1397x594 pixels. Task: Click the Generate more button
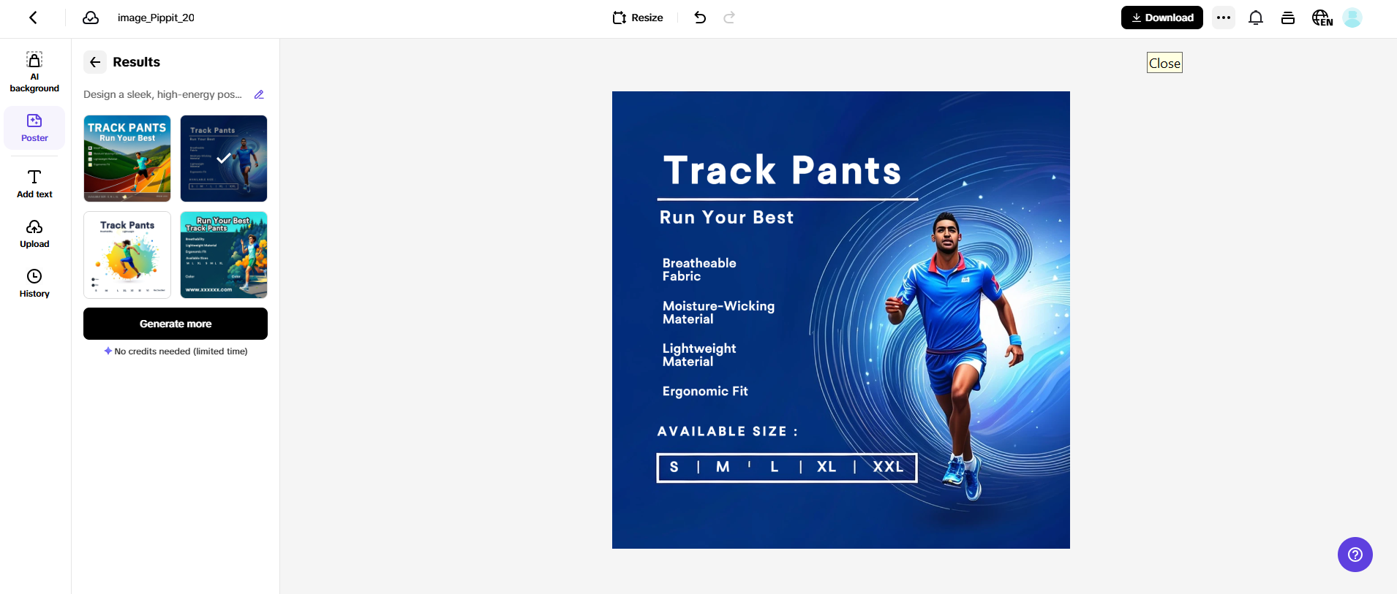pos(176,324)
